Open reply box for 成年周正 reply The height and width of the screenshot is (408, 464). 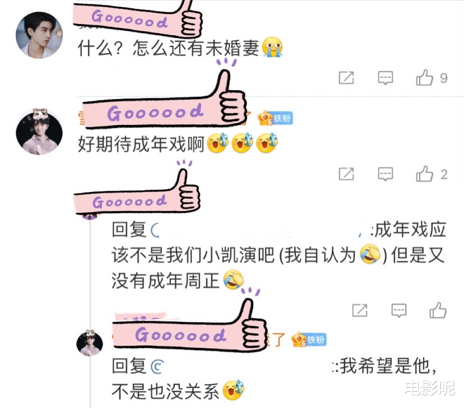click(x=399, y=311)
